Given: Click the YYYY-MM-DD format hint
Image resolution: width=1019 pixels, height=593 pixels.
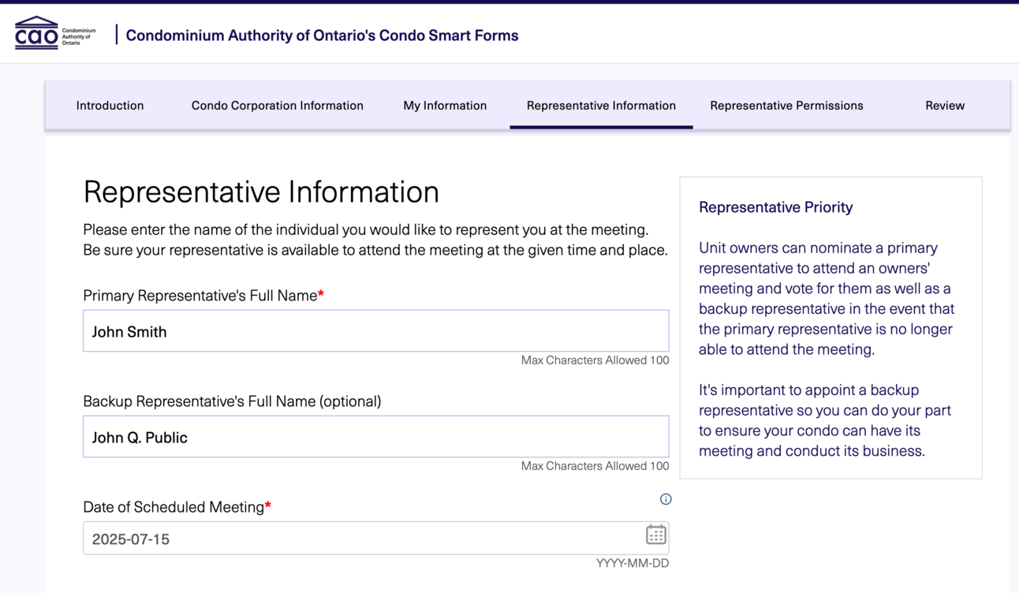Looking at the screenshot, I should [x=633, y=563].
